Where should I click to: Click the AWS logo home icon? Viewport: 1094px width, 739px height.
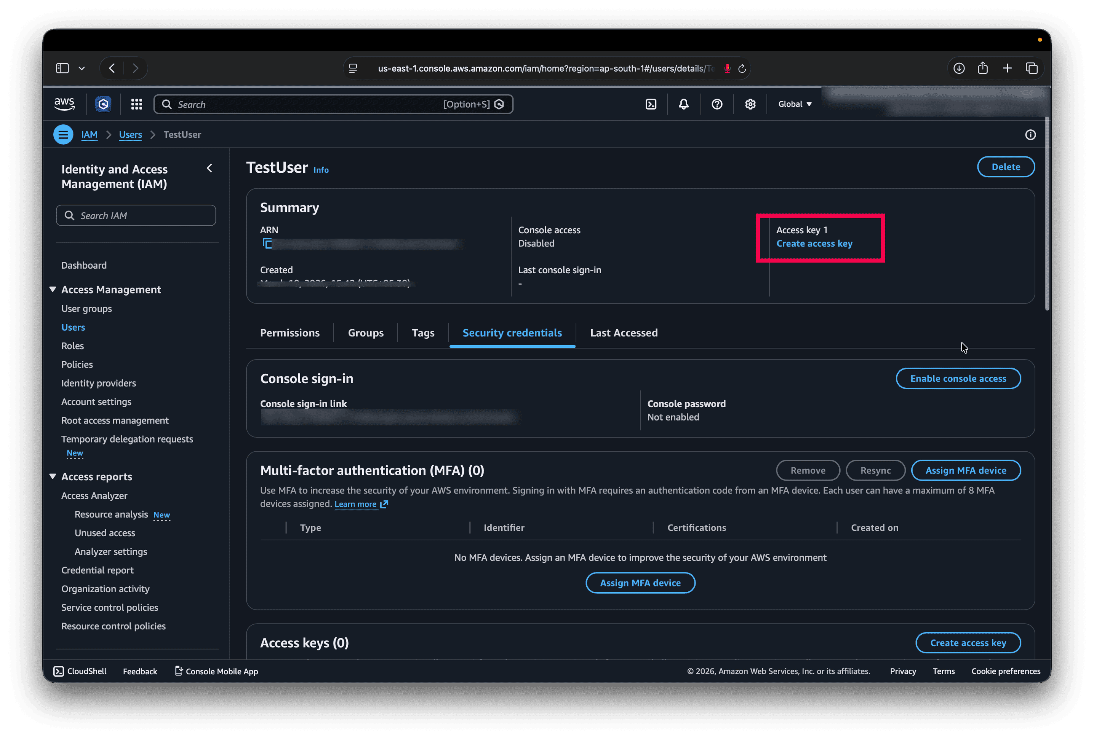(x=64, y=104)
